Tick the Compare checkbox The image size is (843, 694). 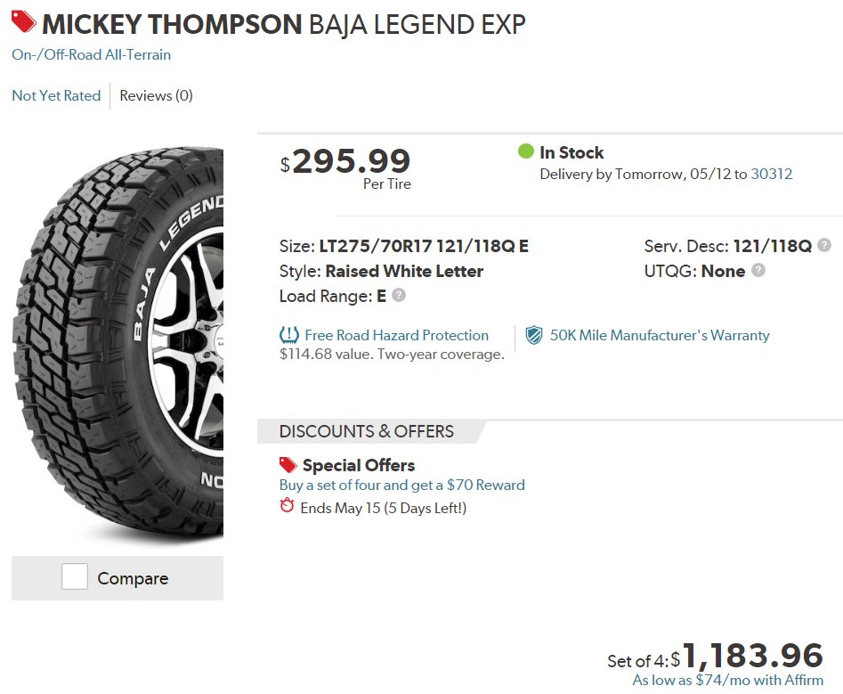75,576
